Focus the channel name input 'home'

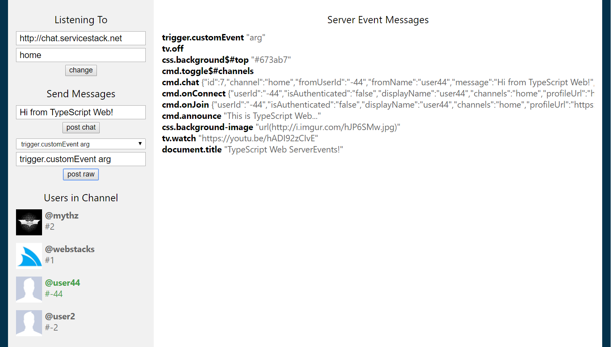coord(81,55)
